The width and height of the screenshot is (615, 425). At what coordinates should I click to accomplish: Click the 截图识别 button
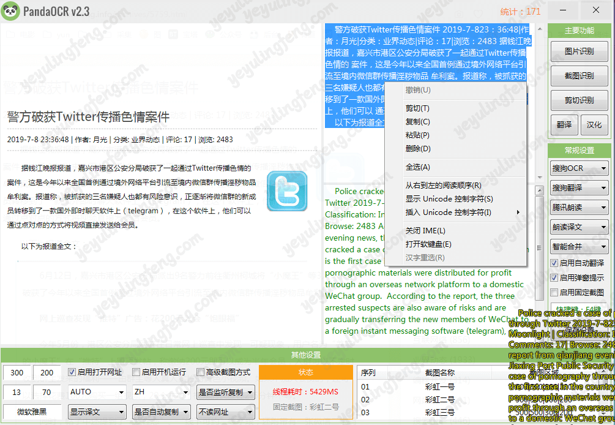pyautogui.click(x=580, y=76)
